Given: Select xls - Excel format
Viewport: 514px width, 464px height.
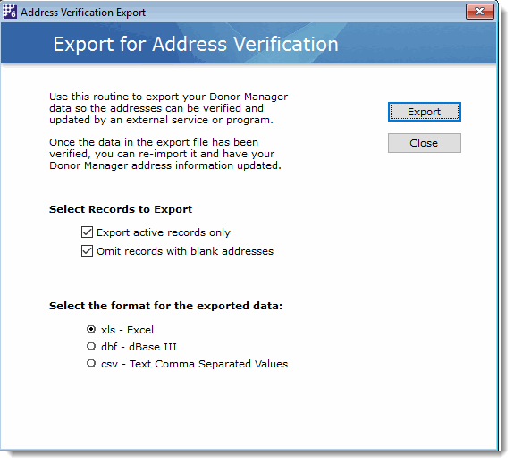Looking at the screenshot, I should (x=91, y=329).
